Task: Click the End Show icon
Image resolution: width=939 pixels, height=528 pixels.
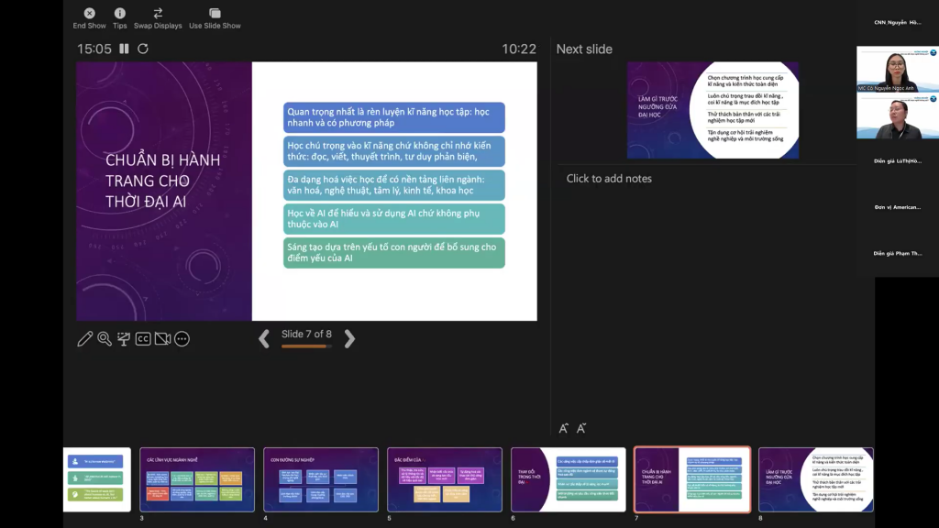Action: [89, 14]
